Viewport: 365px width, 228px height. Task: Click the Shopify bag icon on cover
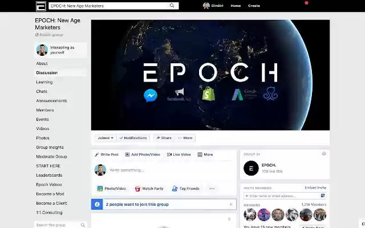click(x=208, y=93)
